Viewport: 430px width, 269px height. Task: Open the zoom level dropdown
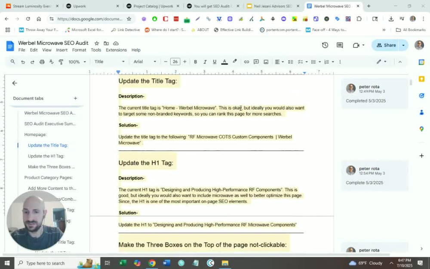[77, 62]
